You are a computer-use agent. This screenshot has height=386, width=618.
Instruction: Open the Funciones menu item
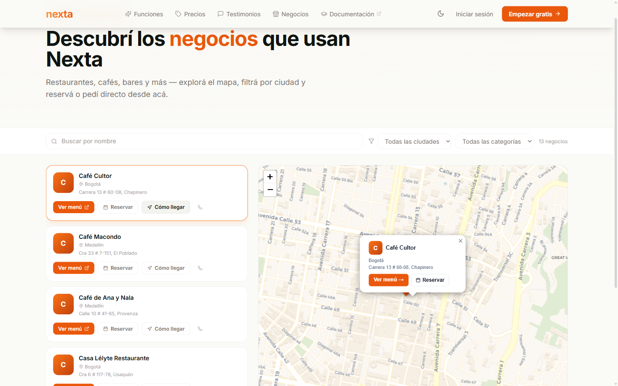click(x=144, y=14)
